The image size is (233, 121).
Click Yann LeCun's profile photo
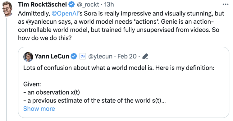coord(28,57)
